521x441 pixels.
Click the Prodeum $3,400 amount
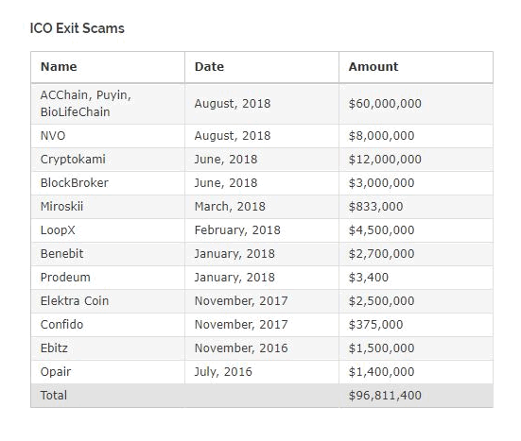pyautogui.click(x=369, y=278)
